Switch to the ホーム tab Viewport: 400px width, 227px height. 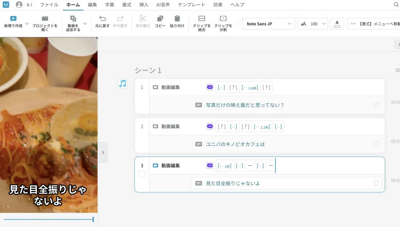pyautogui.click(x=73, y=5)
